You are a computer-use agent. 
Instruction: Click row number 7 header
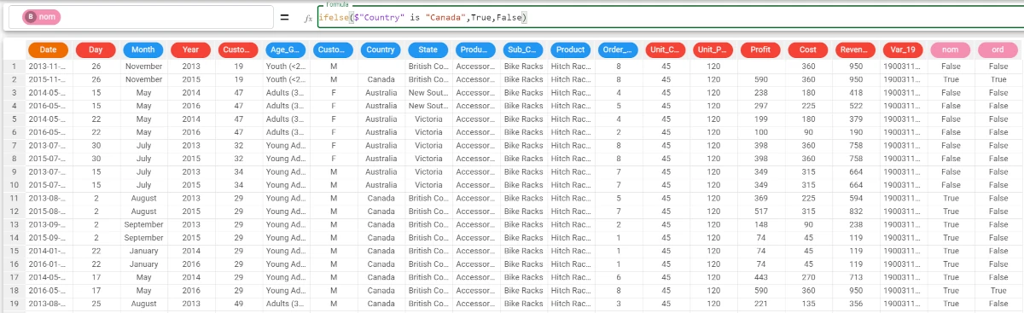click(x=13, y=145)
